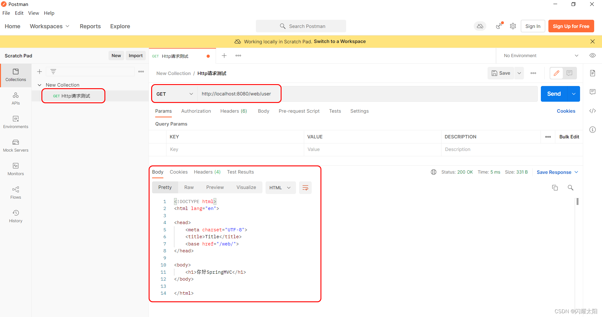This screenshot has height=317, width=602.
Task: Click the request more actions menu beside Save
Action: pyautogui.click(x=533, y=73)
